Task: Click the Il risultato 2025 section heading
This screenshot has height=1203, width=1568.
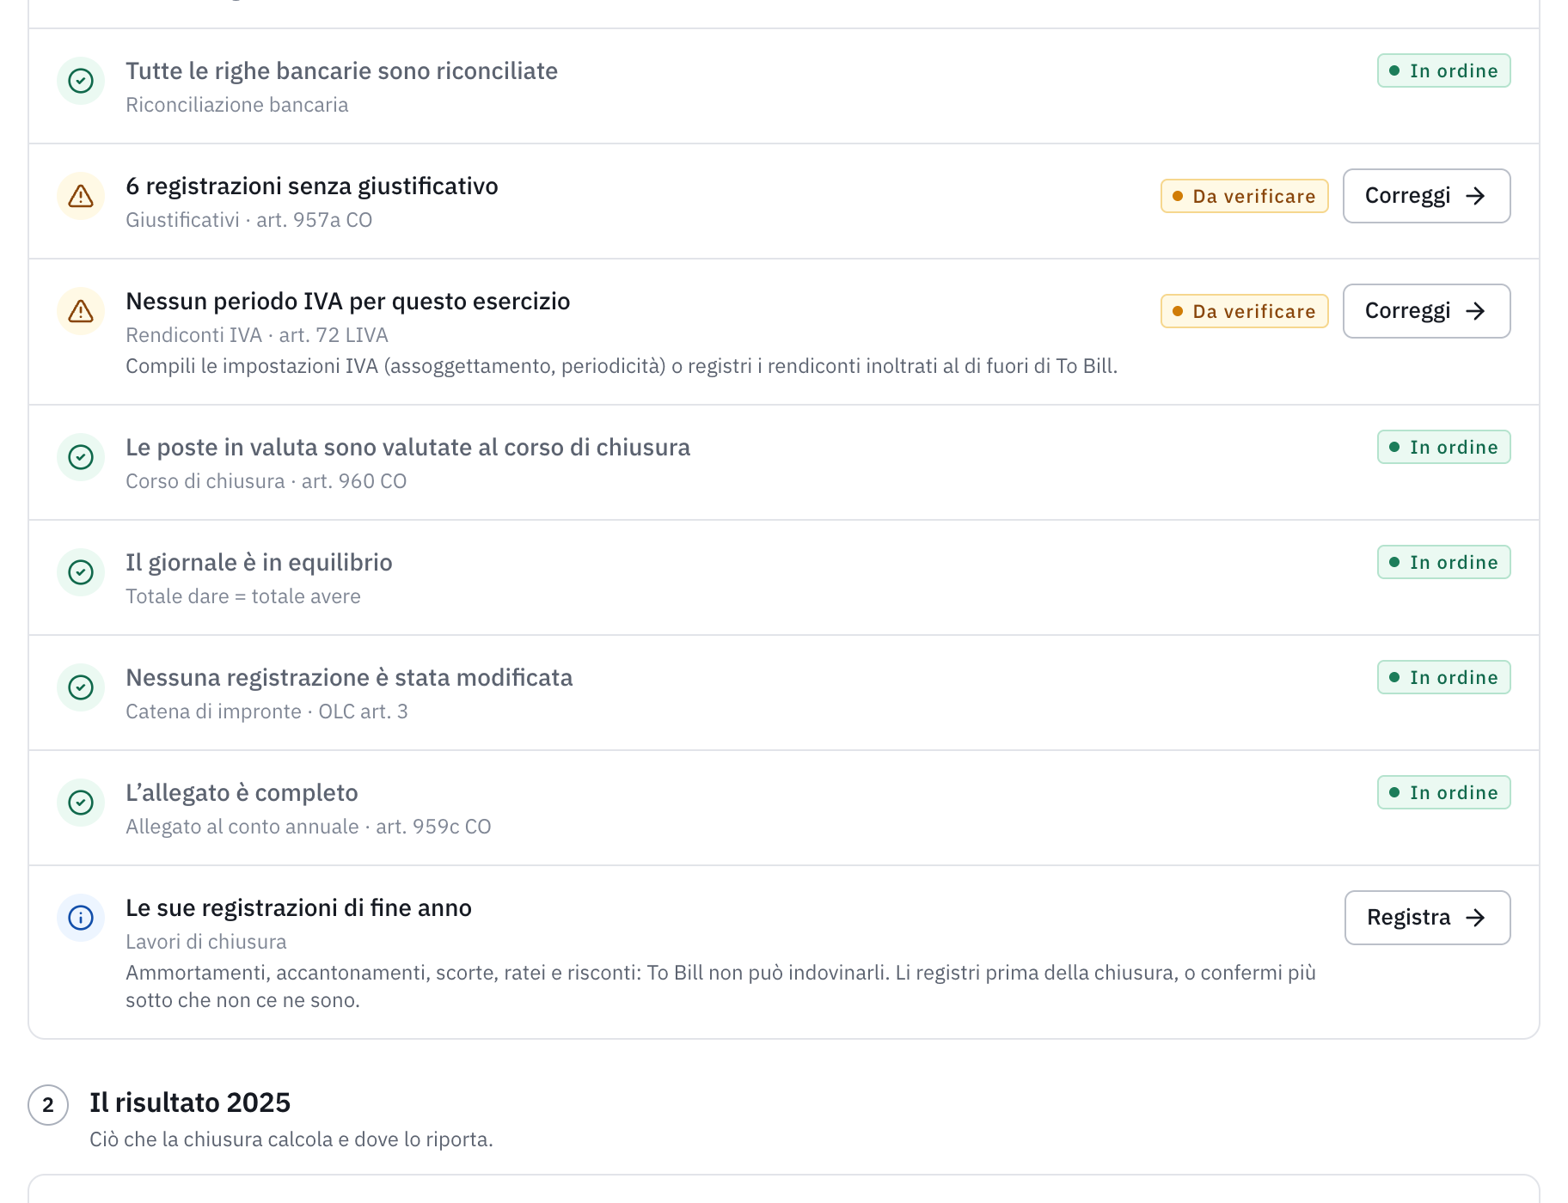Action: 190,1102
